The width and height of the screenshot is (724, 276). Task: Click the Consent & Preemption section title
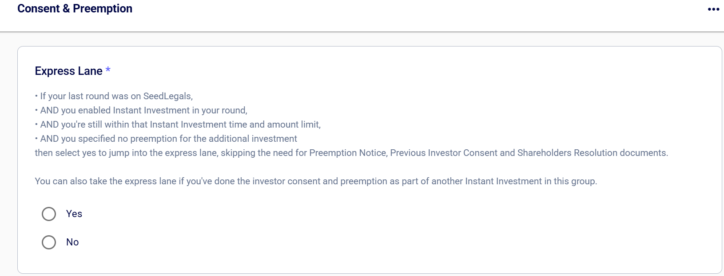[x=75, y=9]
